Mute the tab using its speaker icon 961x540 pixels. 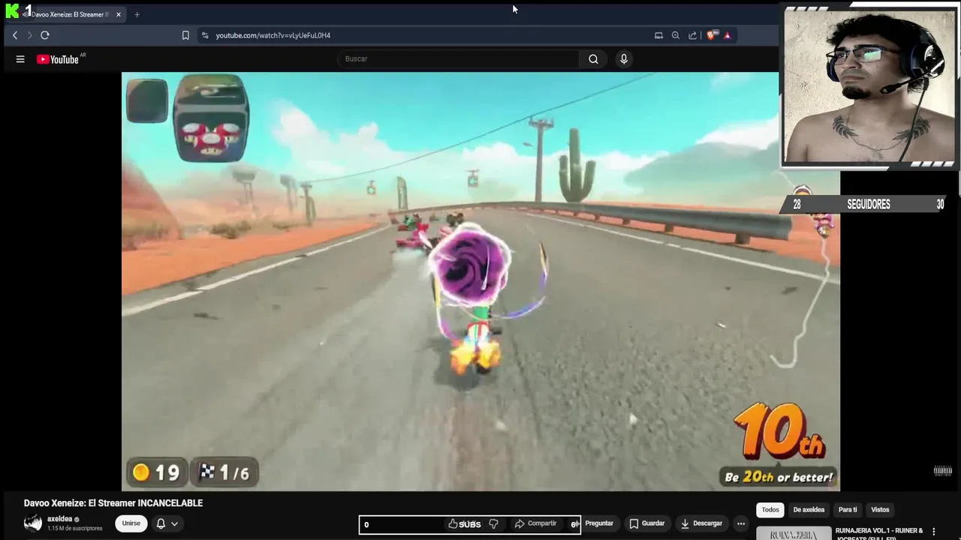pos(26,14)
